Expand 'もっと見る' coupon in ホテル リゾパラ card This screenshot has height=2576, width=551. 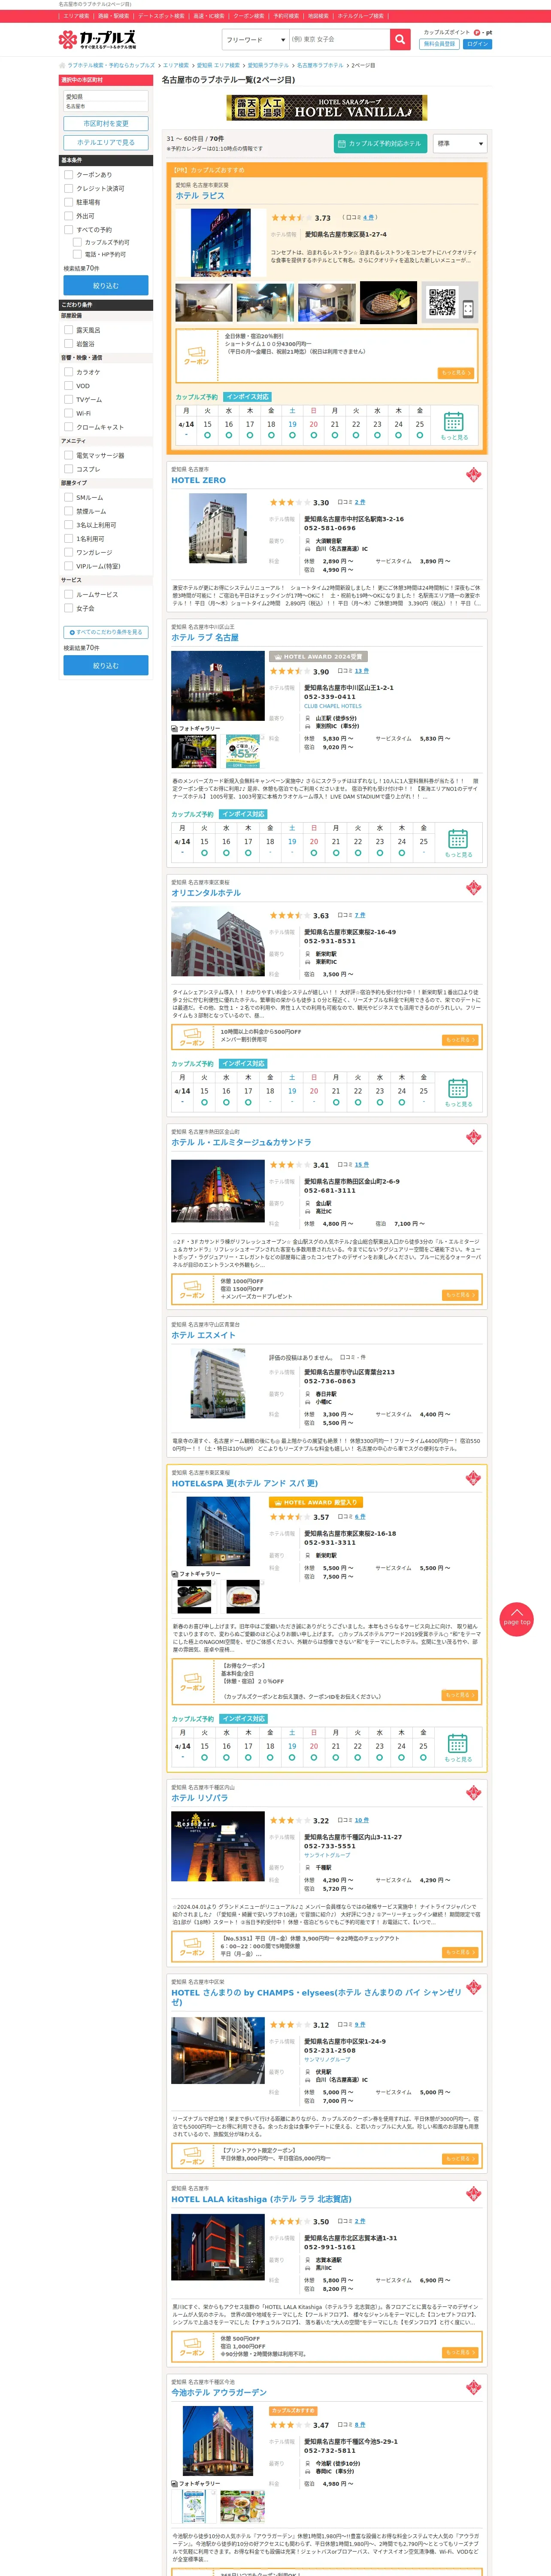459,1952
